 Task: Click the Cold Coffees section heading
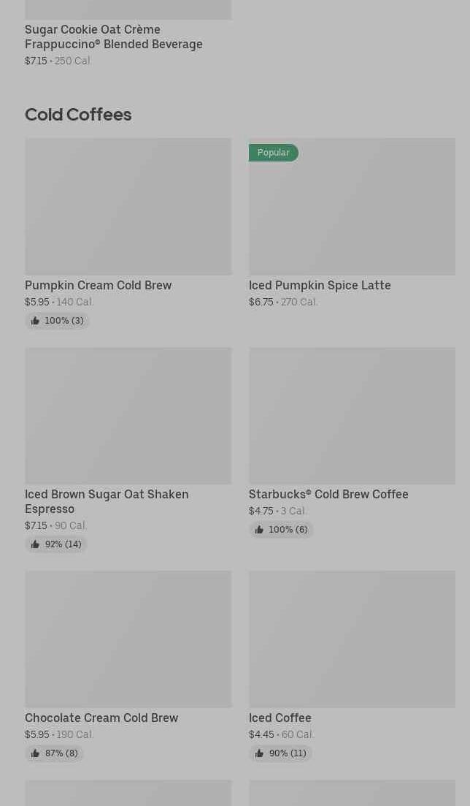78,115
